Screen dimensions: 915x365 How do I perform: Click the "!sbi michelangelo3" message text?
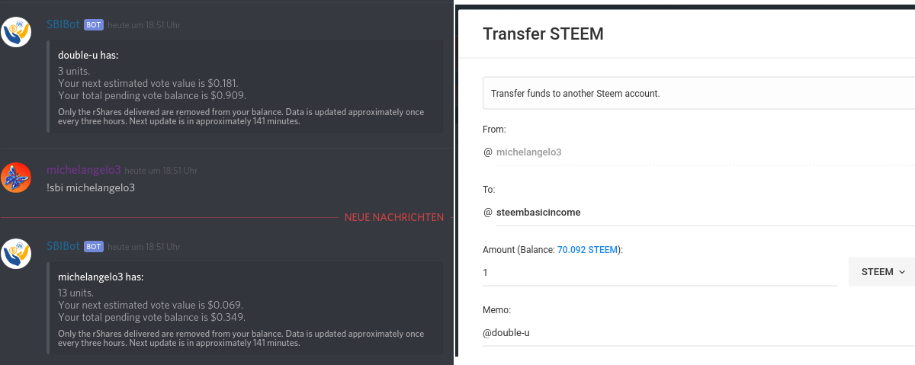click(91, 187)
